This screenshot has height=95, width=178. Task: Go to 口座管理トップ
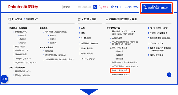click(31, 19)
